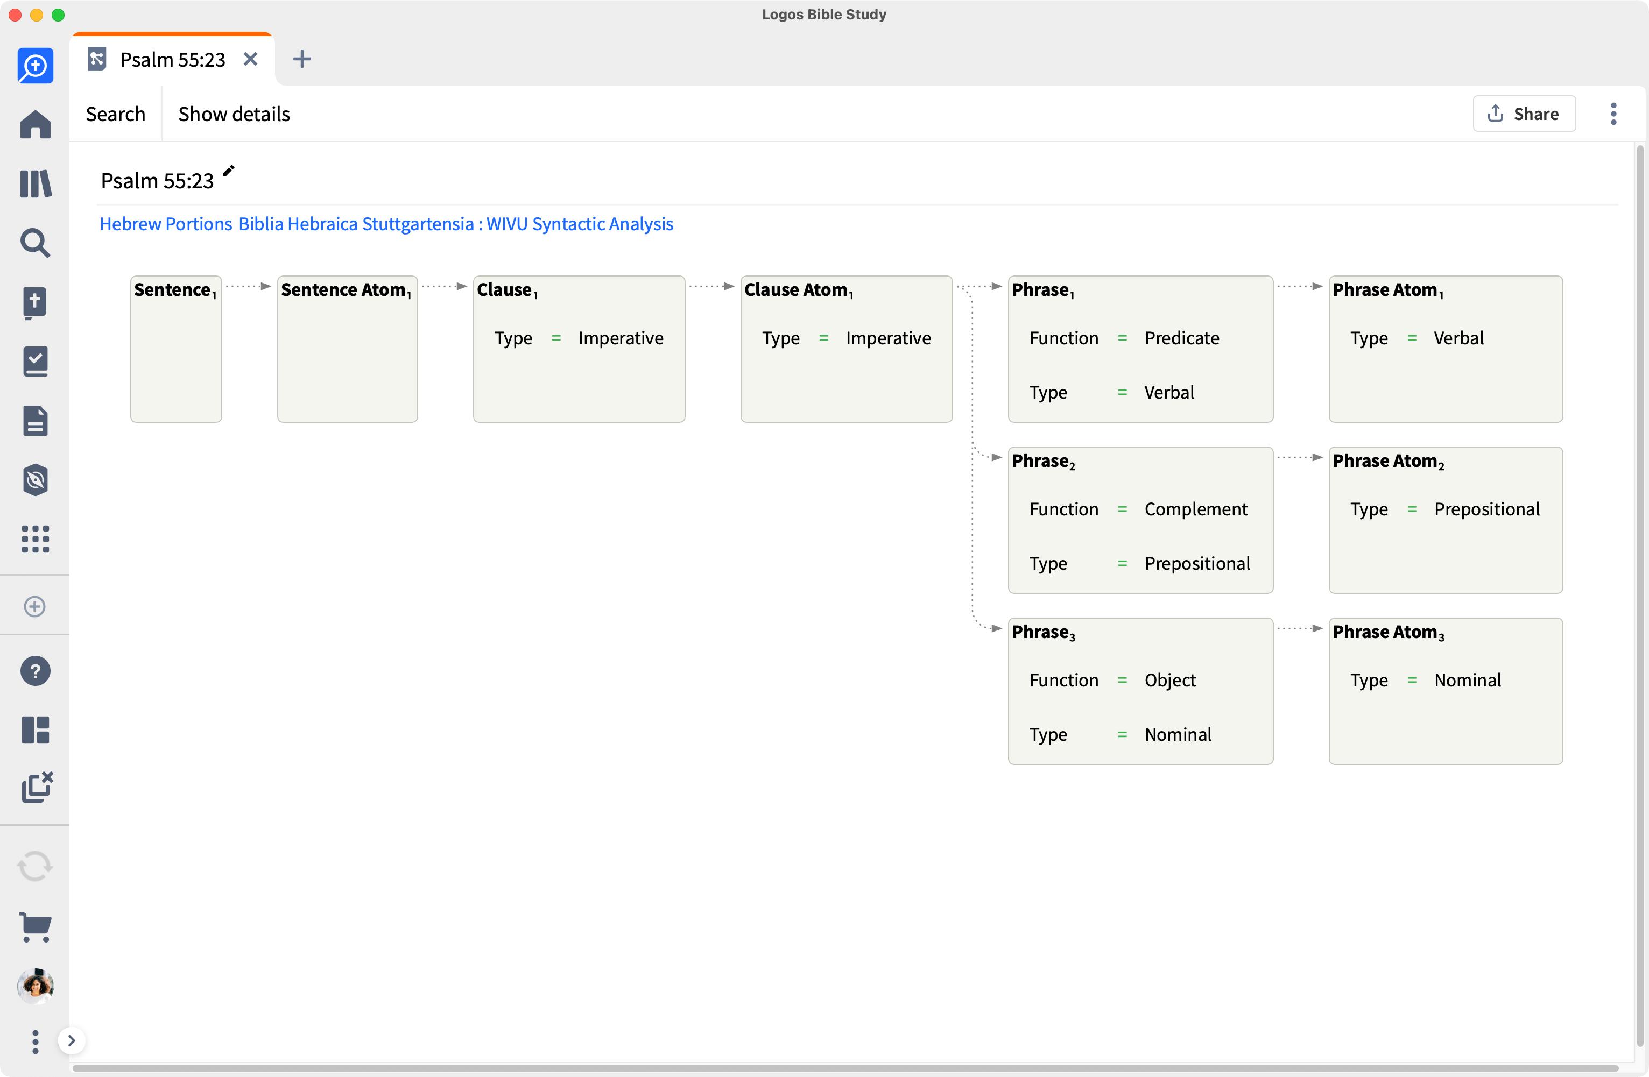1649x1077 pixels.
Task: Click the add shortcut plus circle icon
Action: tap(34, 607)
